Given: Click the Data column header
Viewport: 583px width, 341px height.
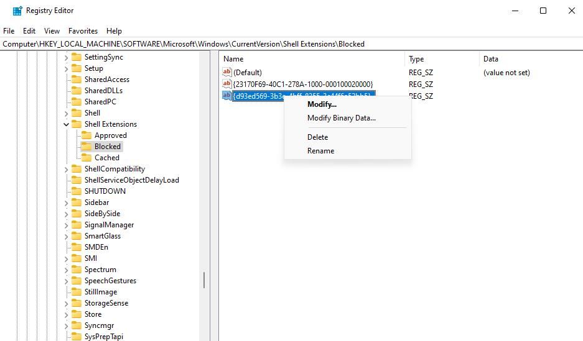Looking at the screenshot, I should pos(531,58).
